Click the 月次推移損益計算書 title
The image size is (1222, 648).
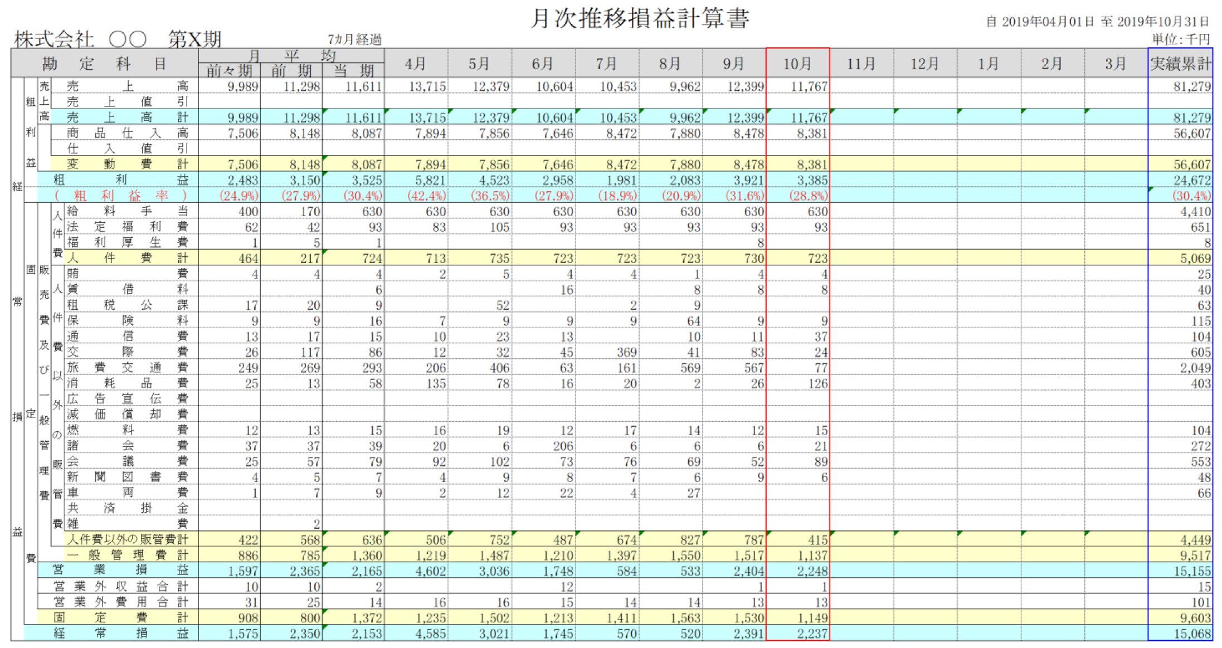tap(639, 19)
